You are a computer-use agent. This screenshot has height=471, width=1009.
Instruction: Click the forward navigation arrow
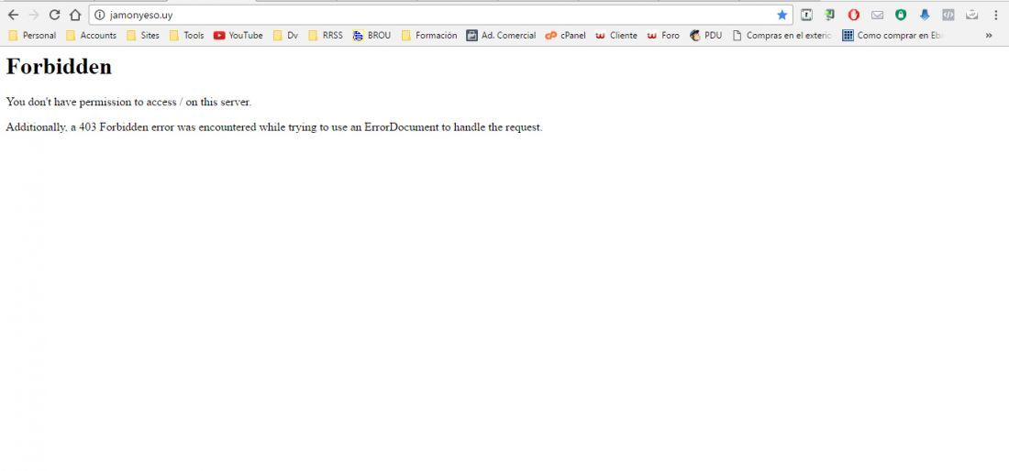(x=33, y=15)
